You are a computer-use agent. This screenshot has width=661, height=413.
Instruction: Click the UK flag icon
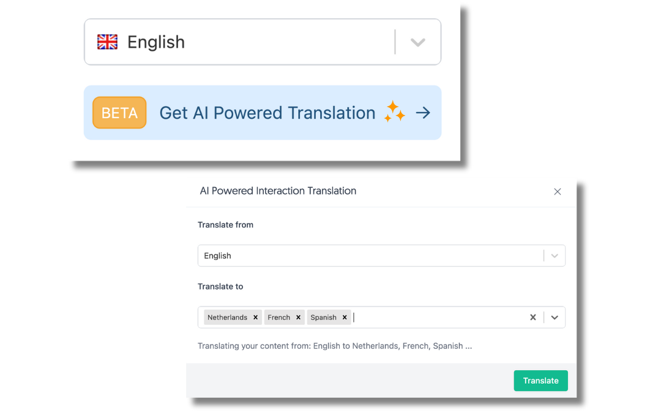tap(107, 42)
